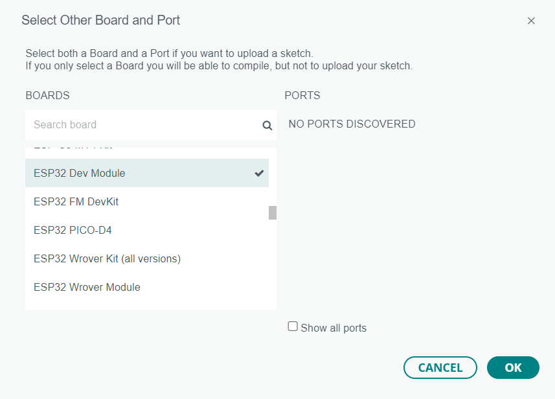Click the partially hidden board above ESP32 Dev Module
555x399 pixels.
point(73,151)
